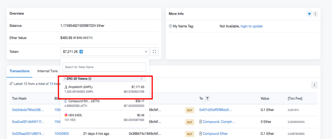
Task: Open the Compound: Comptr... contract link
Action: pyautogui.click(x=219, y=122)
